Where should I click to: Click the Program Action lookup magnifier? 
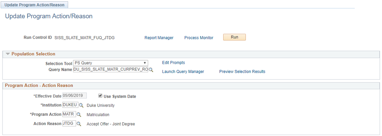click(x=79, y=114)
